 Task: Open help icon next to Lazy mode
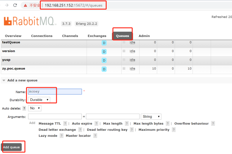coord(61,136)
